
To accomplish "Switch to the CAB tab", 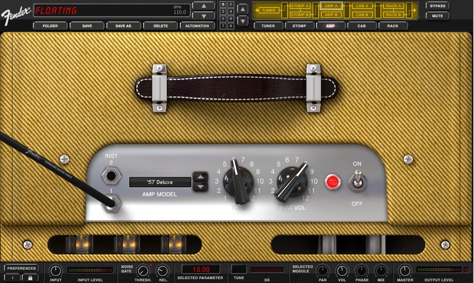I will click(362, 26).
